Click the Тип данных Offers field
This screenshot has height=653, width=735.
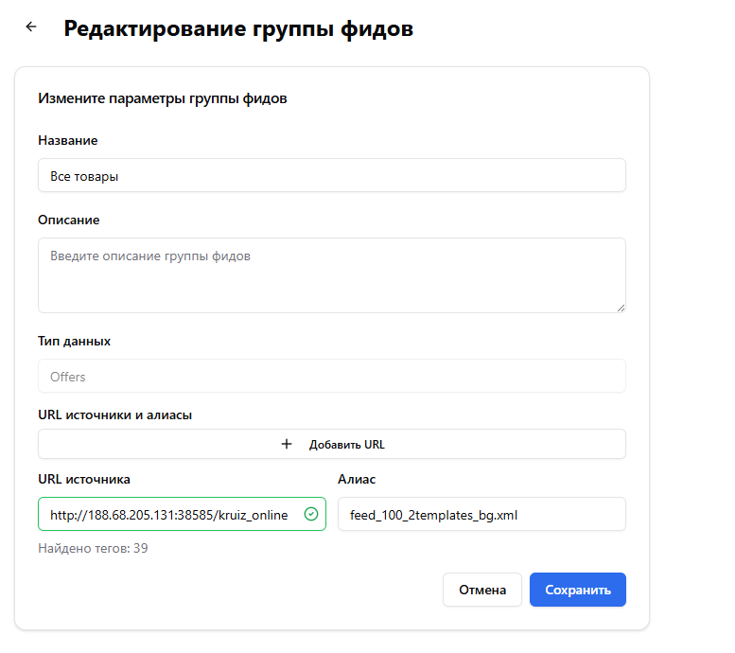tap(332, 377)
